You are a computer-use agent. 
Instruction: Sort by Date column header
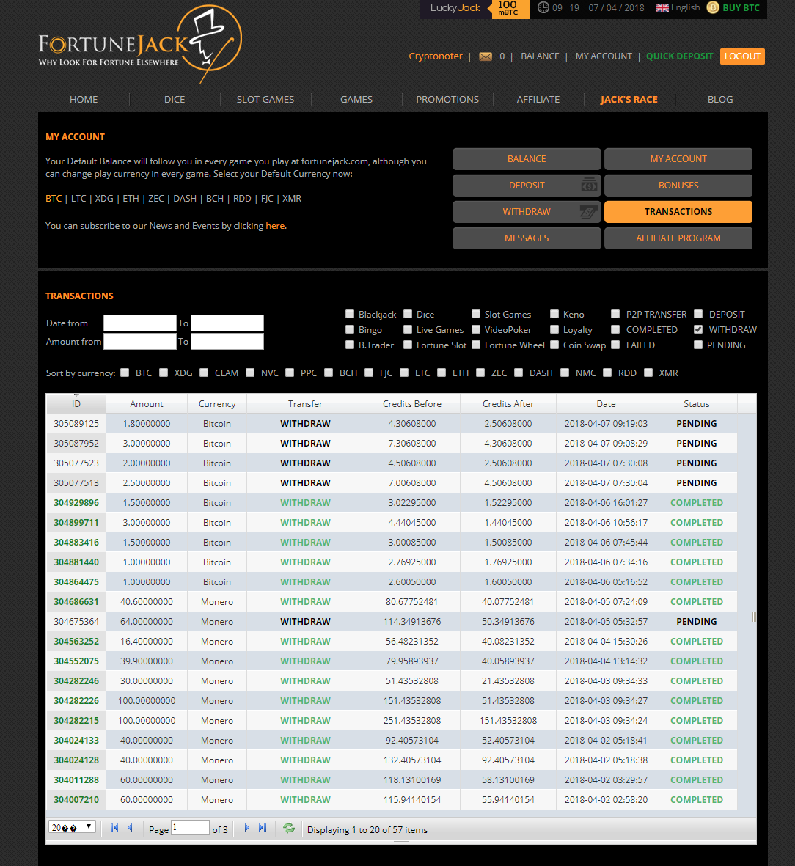point(606,404)
